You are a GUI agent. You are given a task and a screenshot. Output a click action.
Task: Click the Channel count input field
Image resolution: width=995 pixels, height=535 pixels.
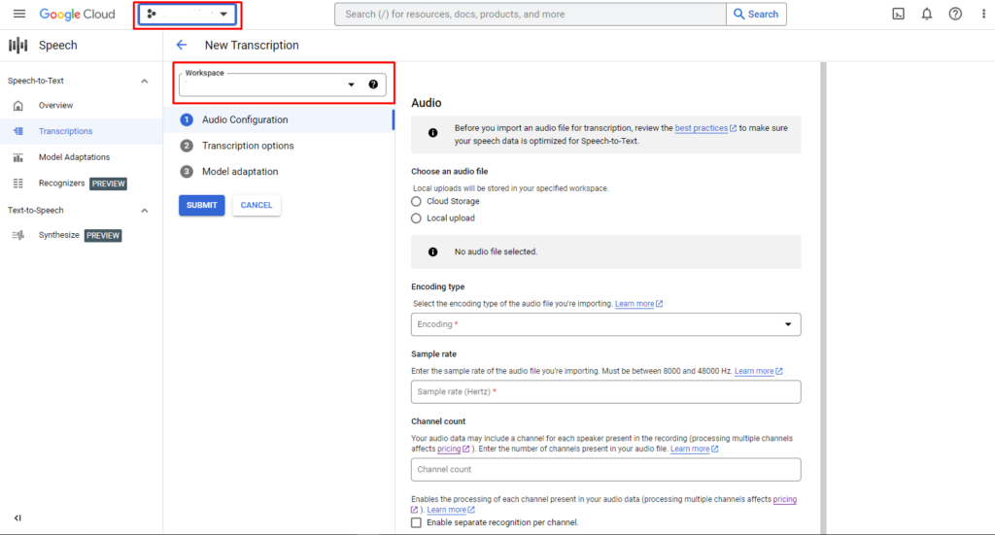pos(606,470)
